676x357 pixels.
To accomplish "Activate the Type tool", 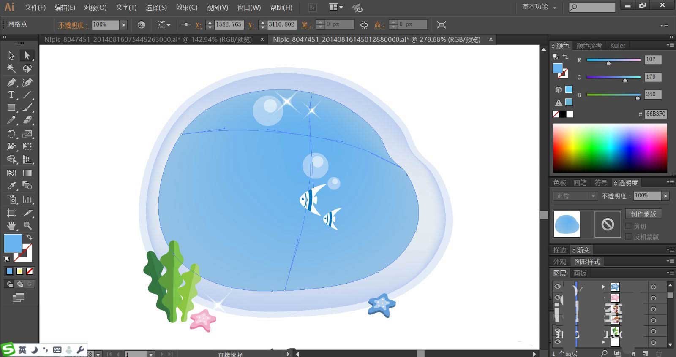I will click(11, 95).
